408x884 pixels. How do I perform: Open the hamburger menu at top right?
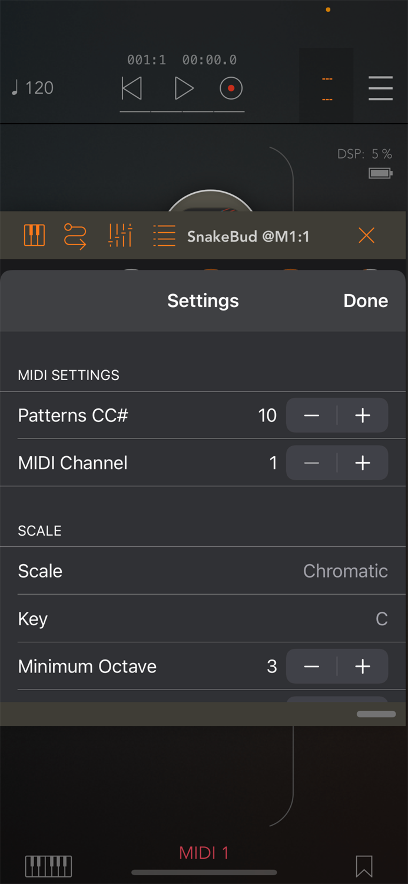coord(380,88)
